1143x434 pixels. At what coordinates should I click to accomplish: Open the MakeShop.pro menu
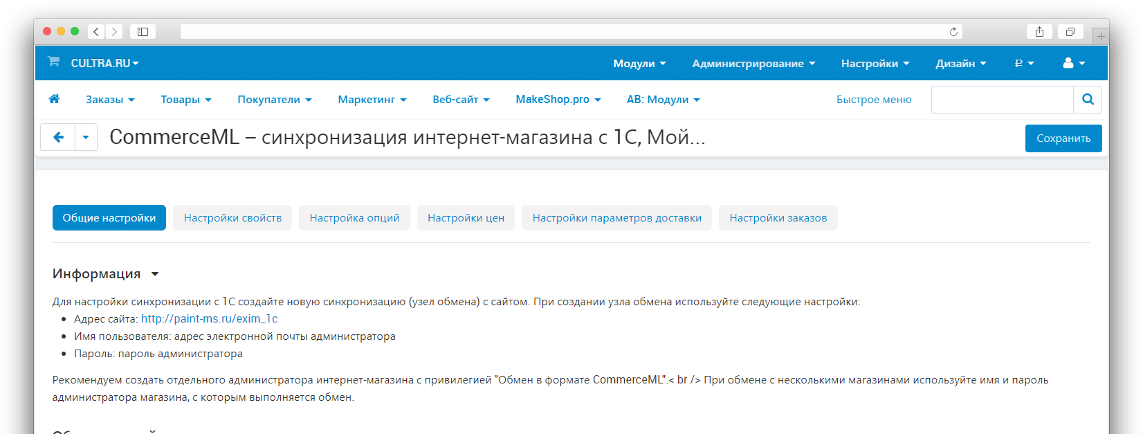[x=558, y=100]
